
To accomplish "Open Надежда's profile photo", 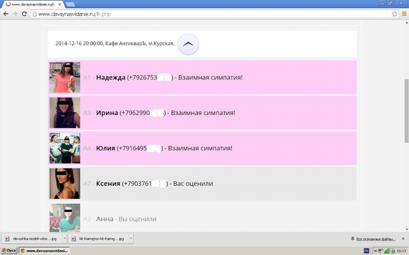I will [65, 77].
